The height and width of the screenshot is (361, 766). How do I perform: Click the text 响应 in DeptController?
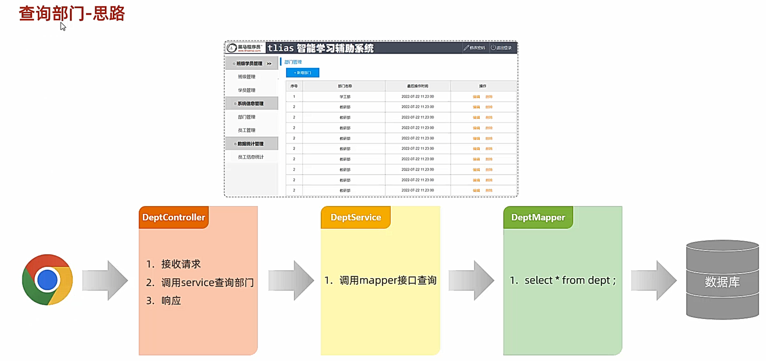(171, 301)
